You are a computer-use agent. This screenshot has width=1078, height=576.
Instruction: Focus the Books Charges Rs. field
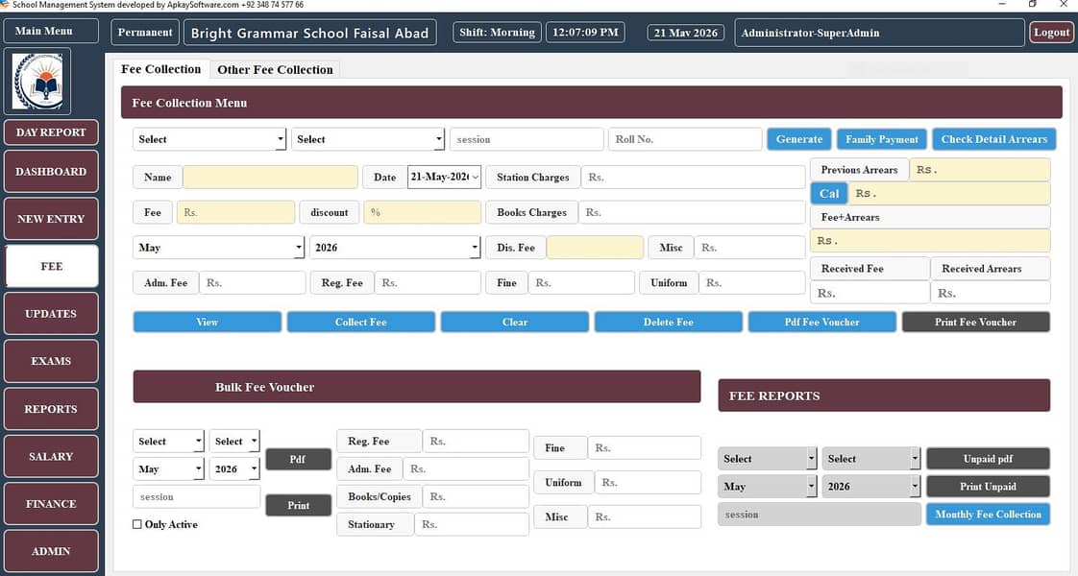pyautogui.click(x=692, y=213)
